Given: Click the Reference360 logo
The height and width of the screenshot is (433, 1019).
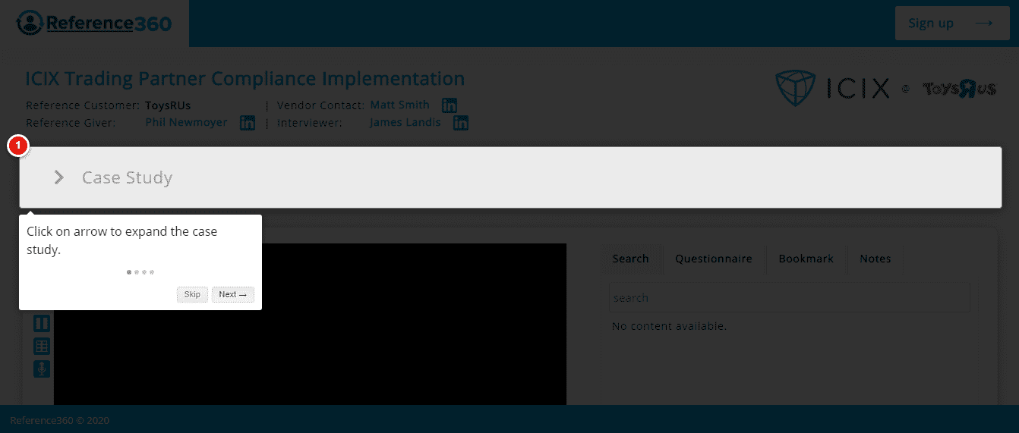Looking at the screenshot, I should point(93,23).
